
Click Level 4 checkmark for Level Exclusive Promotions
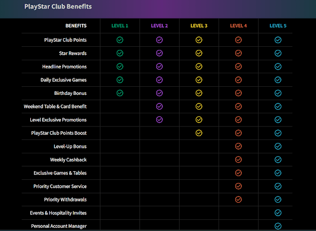[238, 120]
